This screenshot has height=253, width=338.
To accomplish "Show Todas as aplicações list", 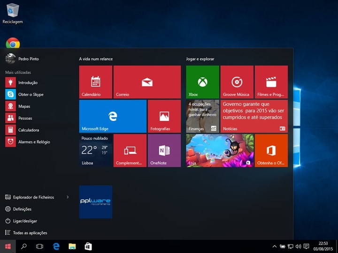I will [x=26, y=233].
